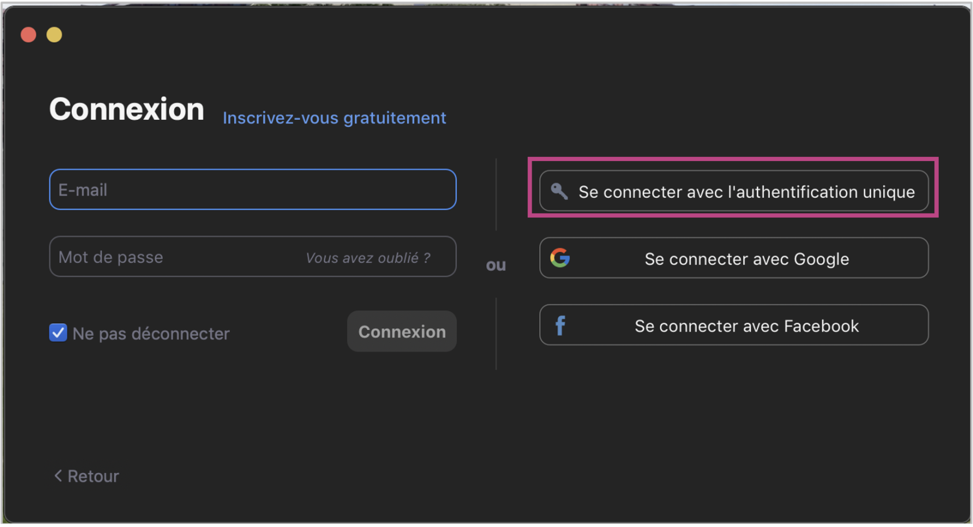Click the 'Ne pas déconnecter' label text
The width and height of the screenshot is (973, 527).
151,334
